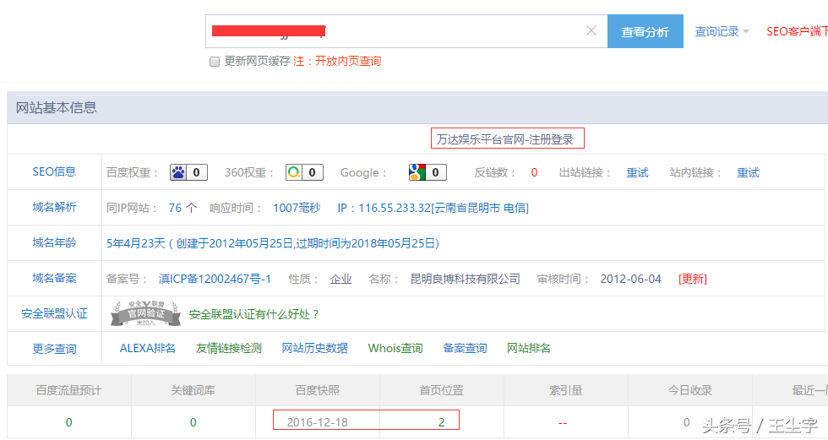Image resolution: width=828 pixels, height=440 pixels.
Task: Open the ALEXA排名 link
Action: pos(147,348)
